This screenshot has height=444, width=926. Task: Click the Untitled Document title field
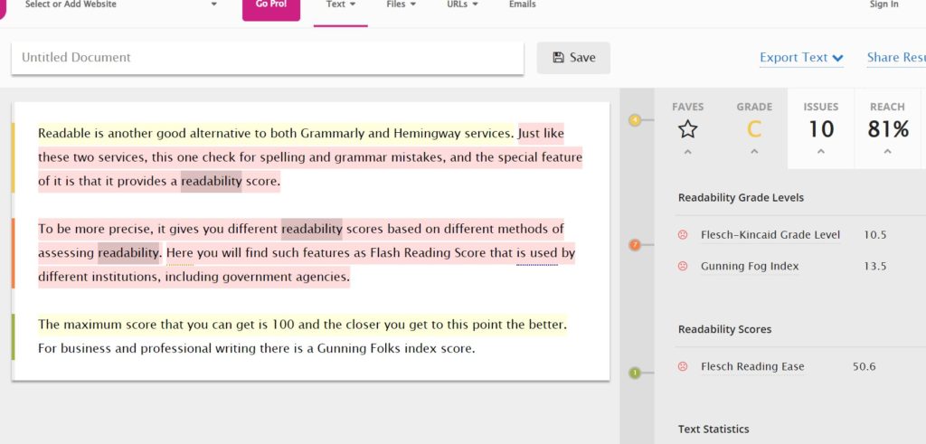(x=268, y=58)
